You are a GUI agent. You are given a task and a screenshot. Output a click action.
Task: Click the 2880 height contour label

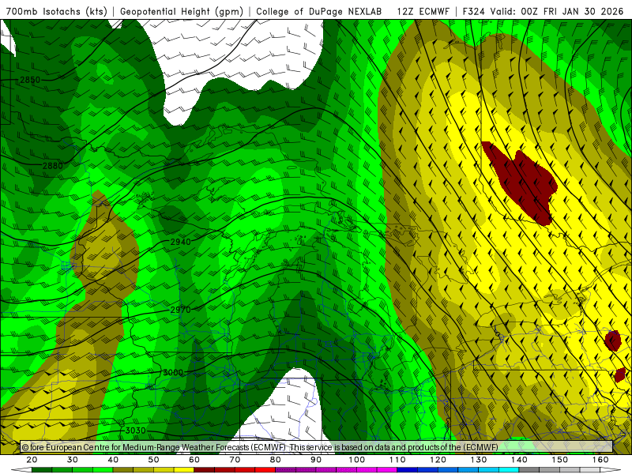(53, 165)
